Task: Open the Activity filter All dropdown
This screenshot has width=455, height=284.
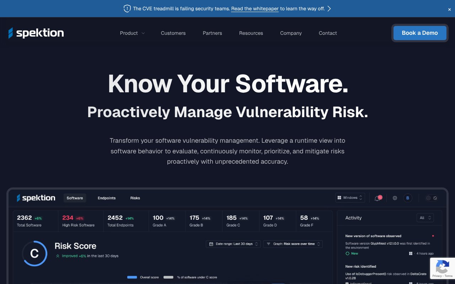Action: (x=425, y=218)
